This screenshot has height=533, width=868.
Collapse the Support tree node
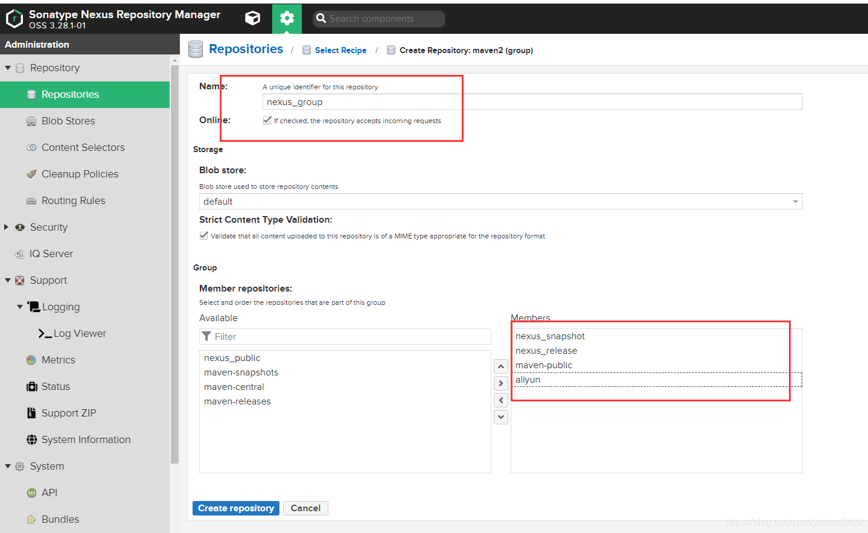click(8, 280)
